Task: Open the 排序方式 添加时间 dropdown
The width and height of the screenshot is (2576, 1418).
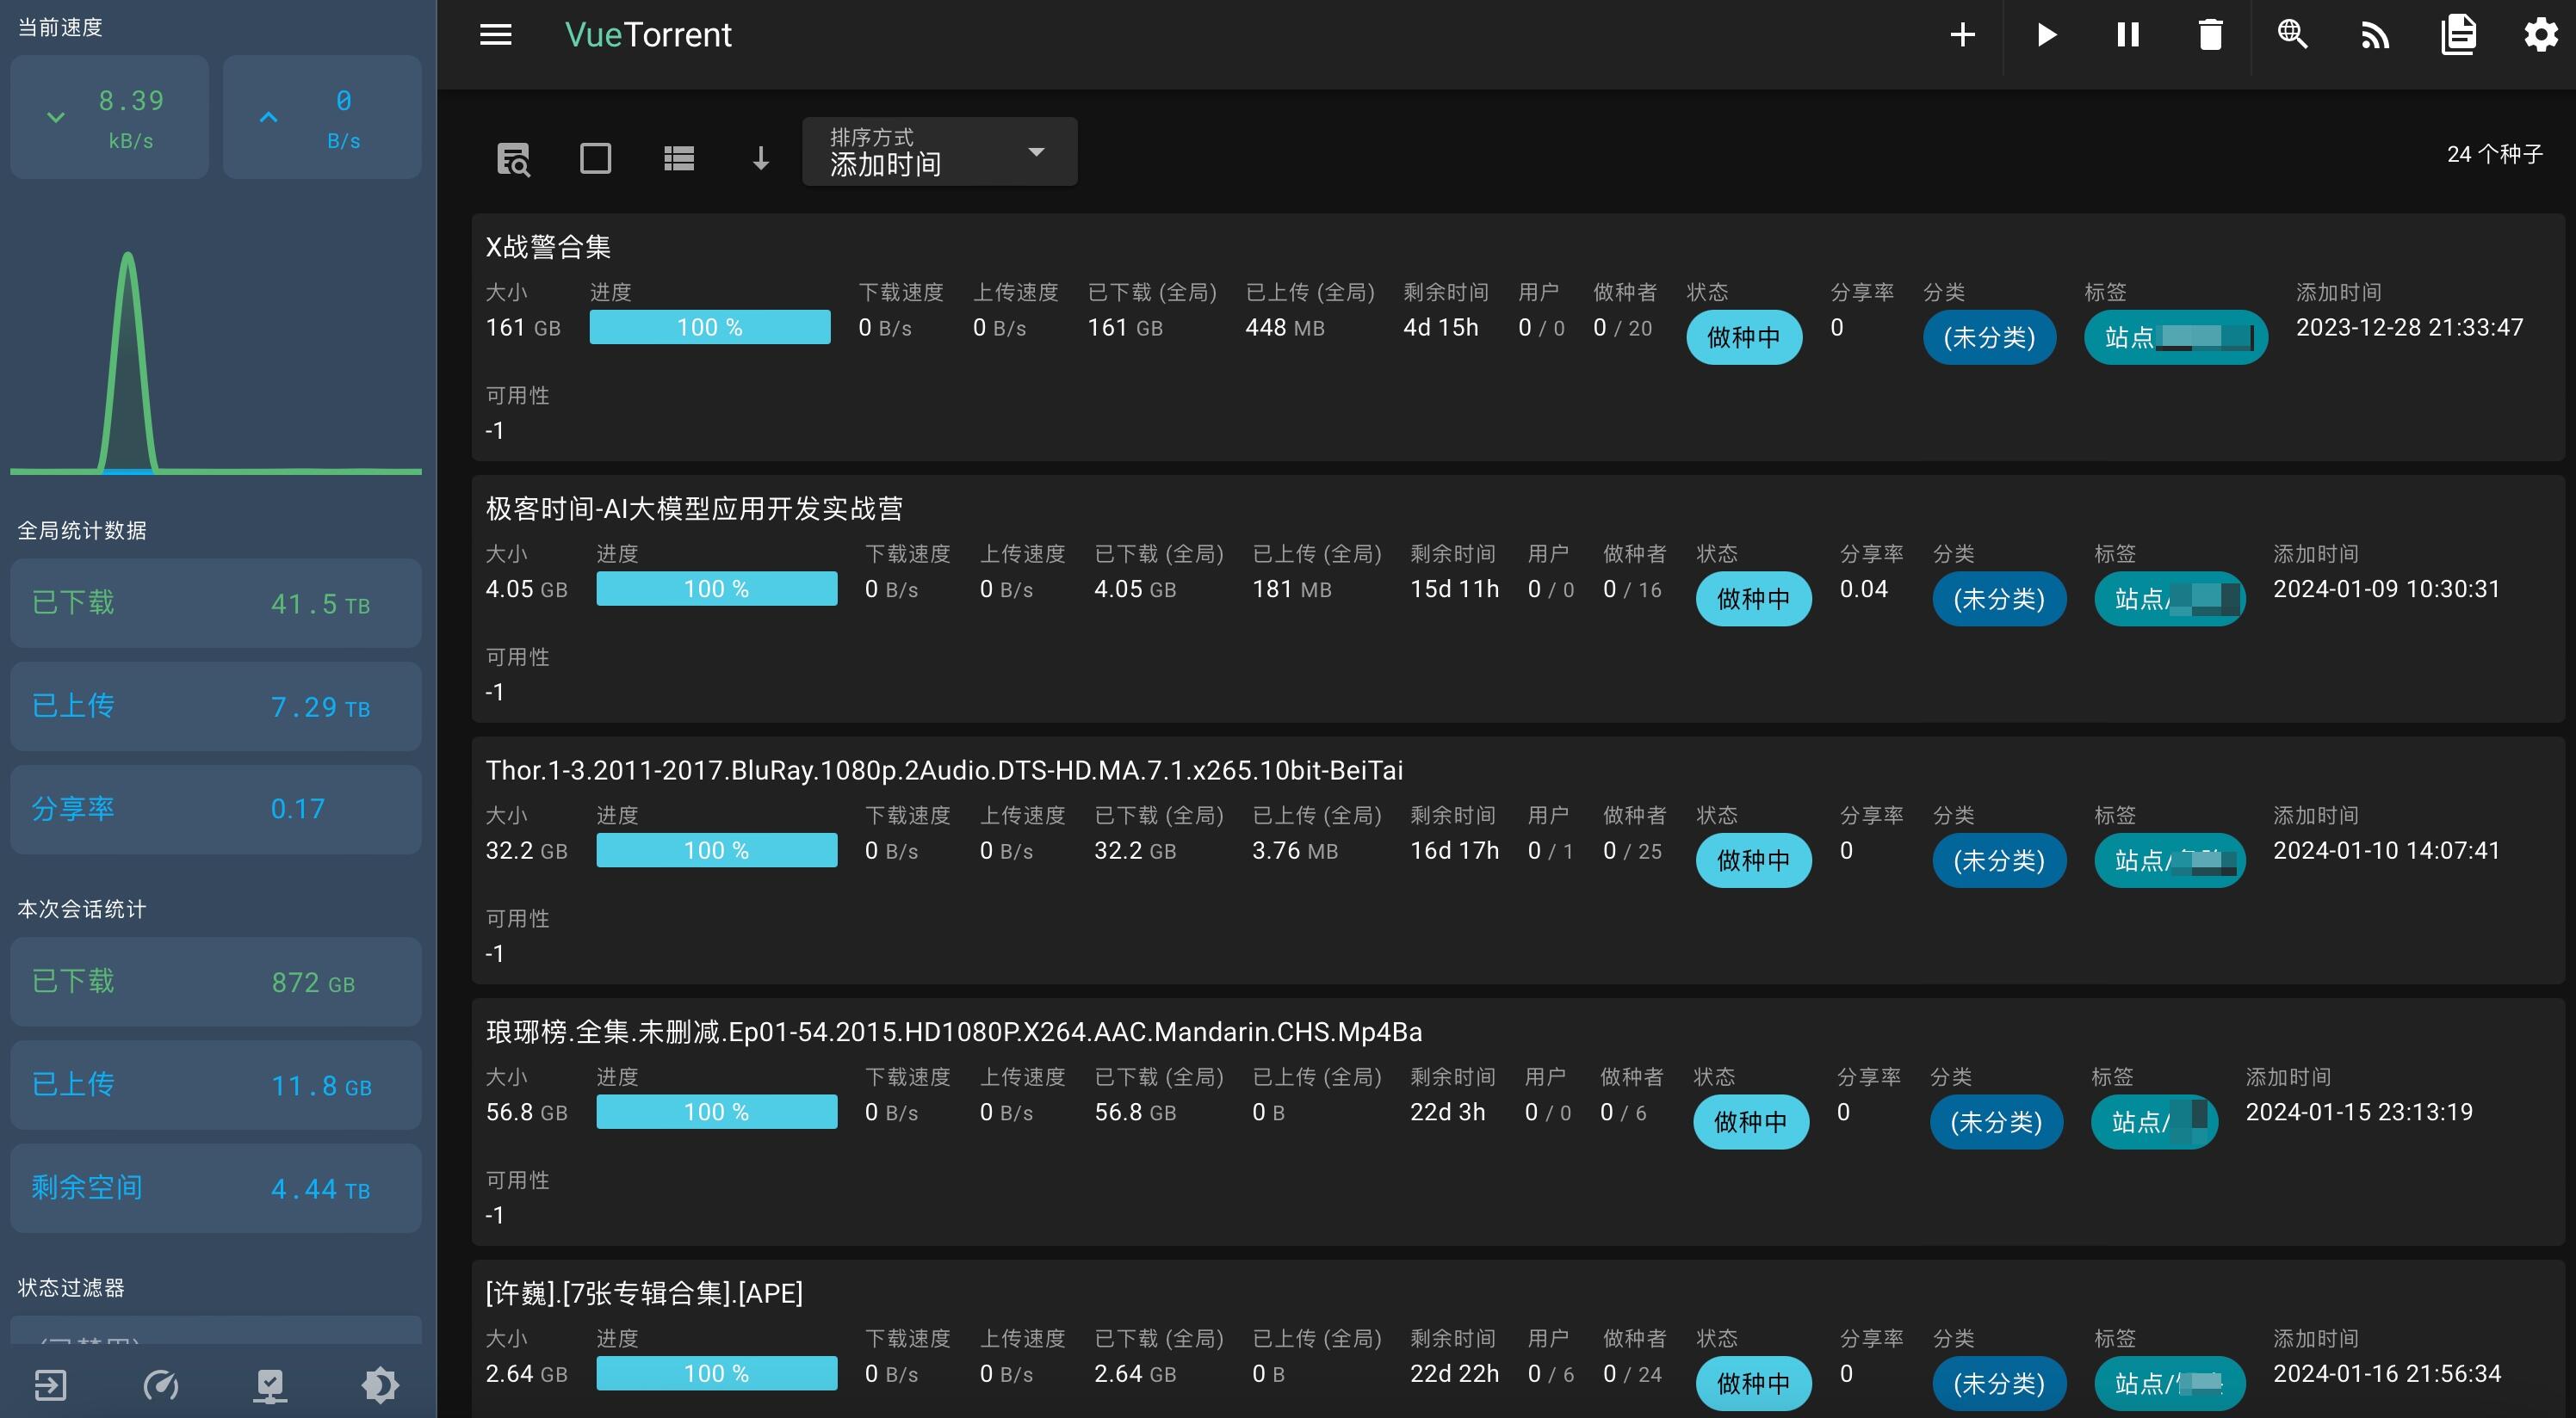Action: (x=939, y=152)
